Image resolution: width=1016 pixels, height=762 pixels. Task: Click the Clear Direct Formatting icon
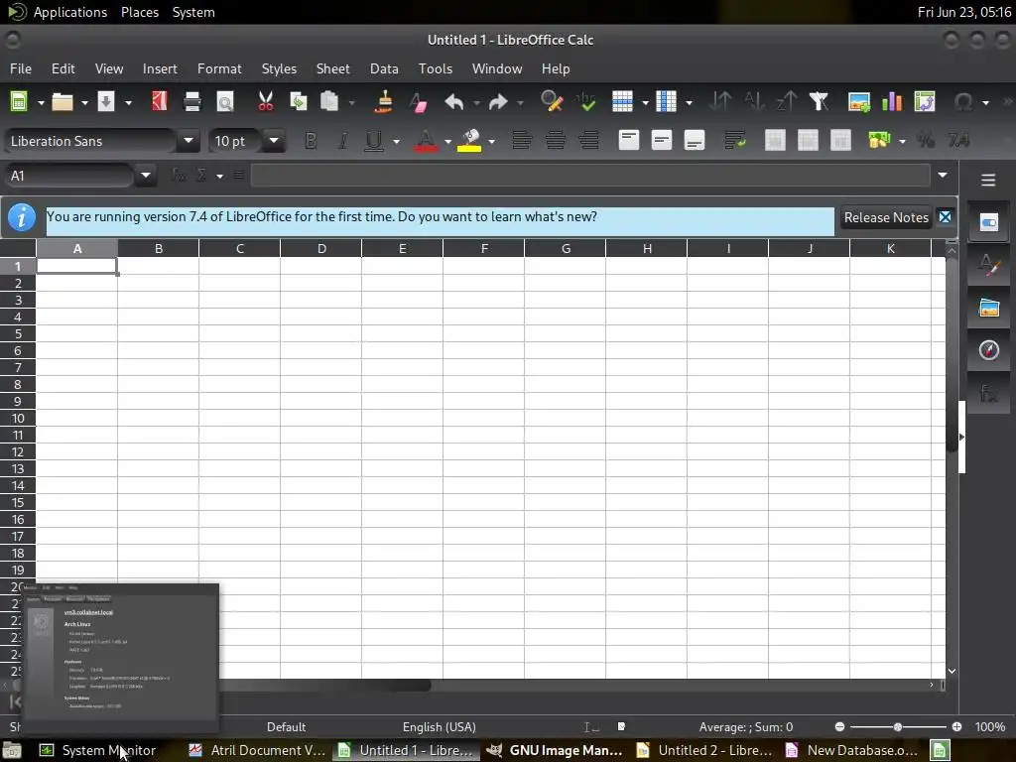point(418,102)
